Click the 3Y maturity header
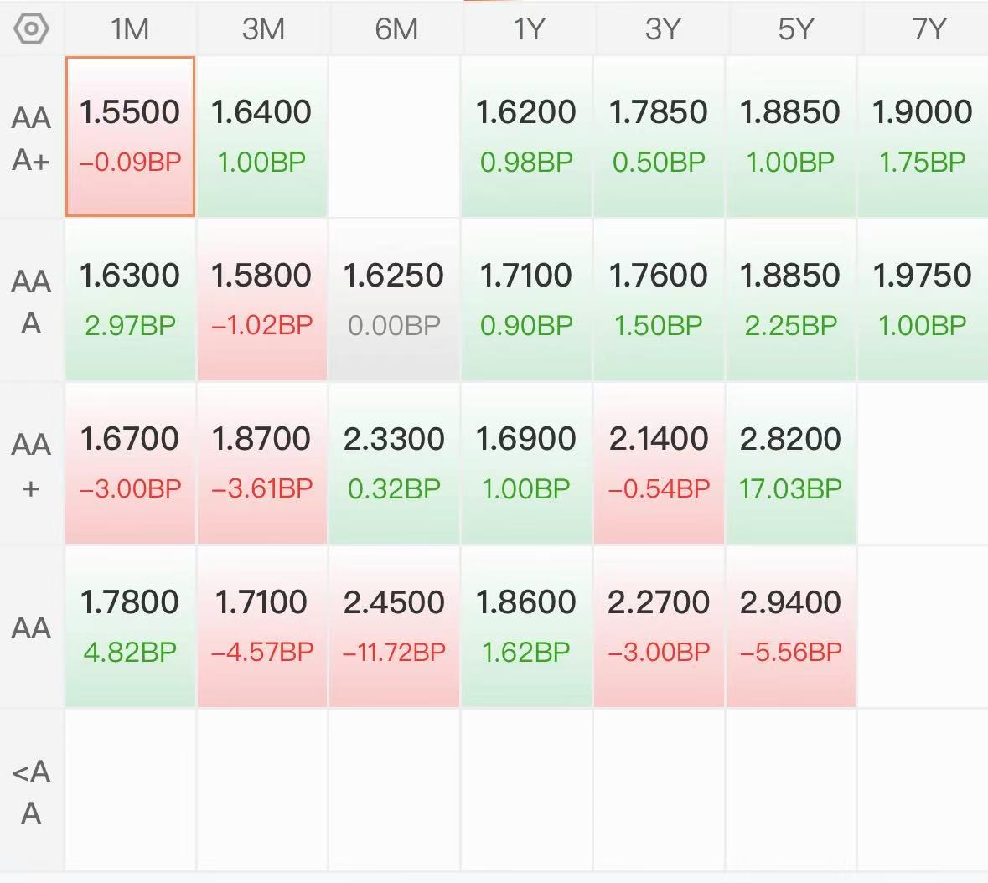This screenshot has width=988, height=883. (x=662, y=29)
